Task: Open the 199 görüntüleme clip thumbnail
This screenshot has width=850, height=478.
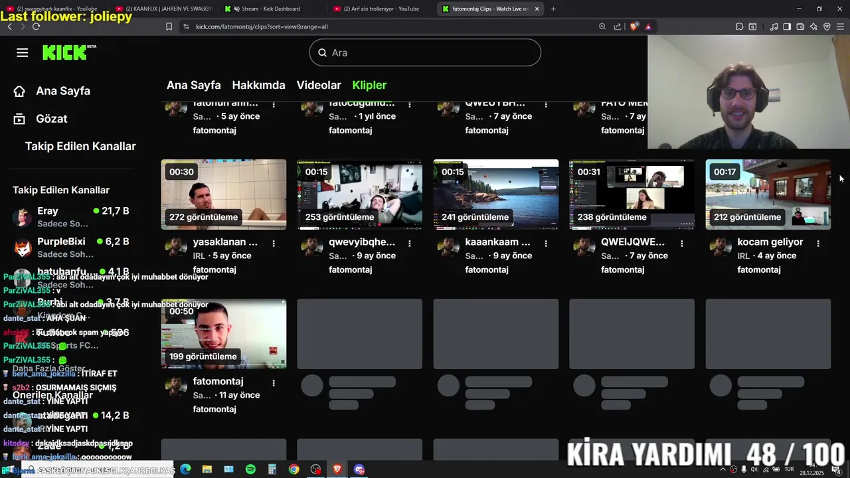Action: (224, 334)
